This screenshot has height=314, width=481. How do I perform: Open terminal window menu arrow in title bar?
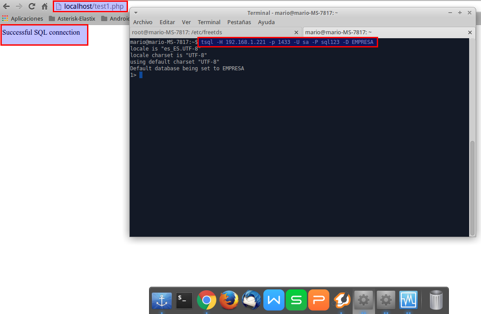tap(136, 13)
